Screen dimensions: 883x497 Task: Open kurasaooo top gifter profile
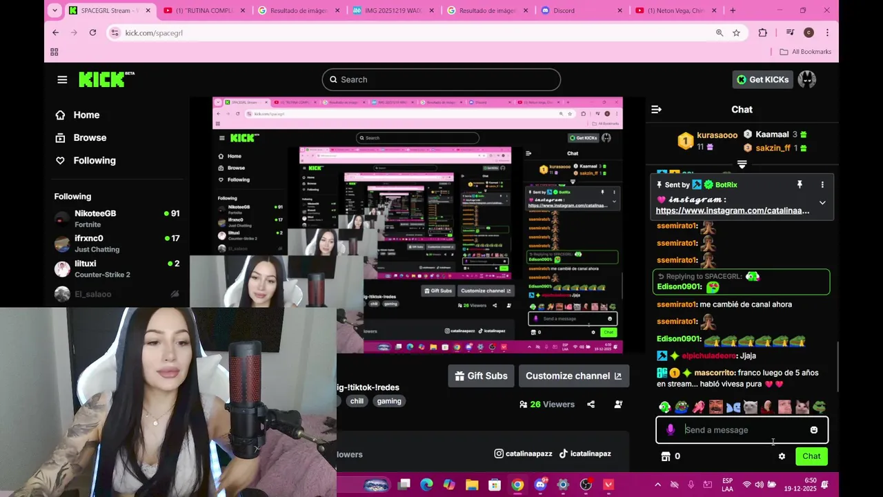717,135
